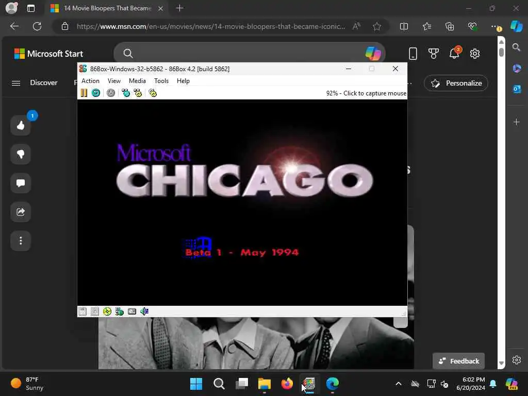Click the page vertical scrollbar thumb

[501, 52]
